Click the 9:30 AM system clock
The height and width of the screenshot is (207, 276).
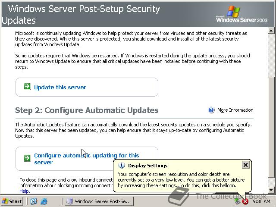click(x=261, y=201)
